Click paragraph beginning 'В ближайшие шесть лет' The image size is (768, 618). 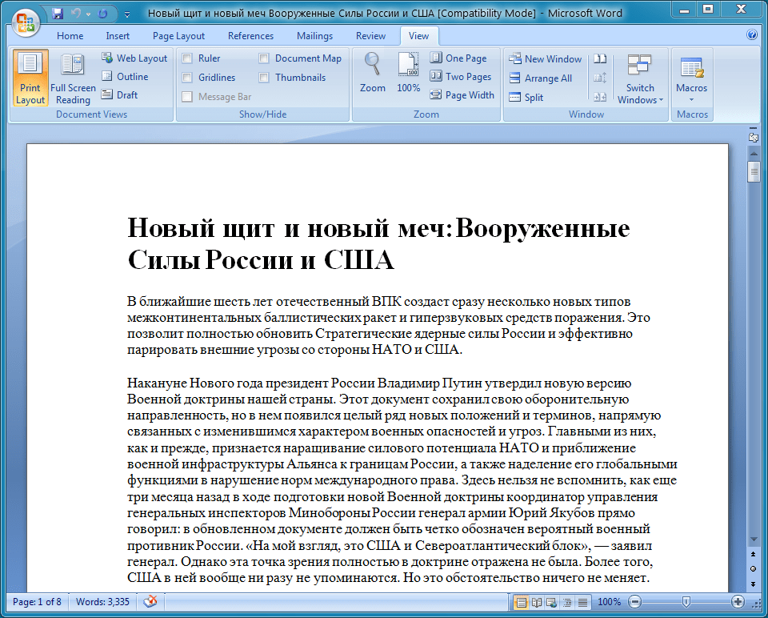pyautogui.click(x=389, y=326)
